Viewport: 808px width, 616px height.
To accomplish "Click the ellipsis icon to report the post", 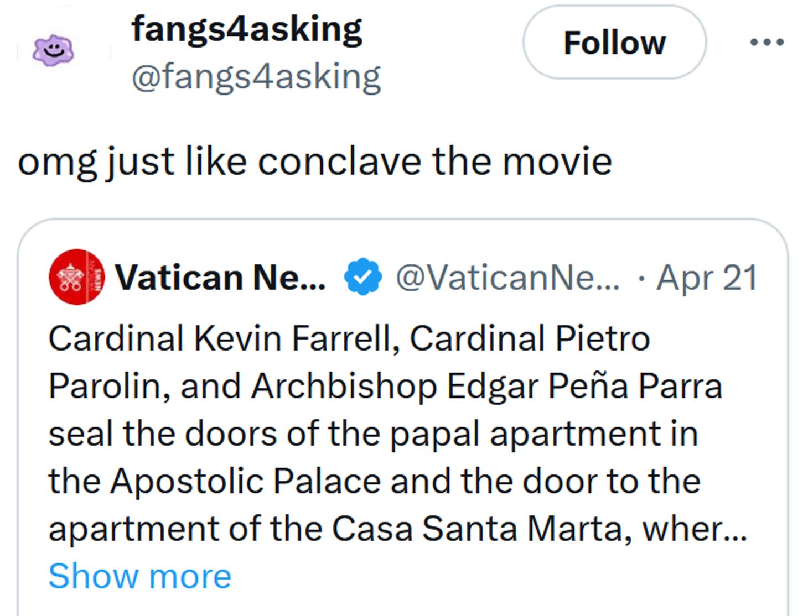I will [768, 41].
